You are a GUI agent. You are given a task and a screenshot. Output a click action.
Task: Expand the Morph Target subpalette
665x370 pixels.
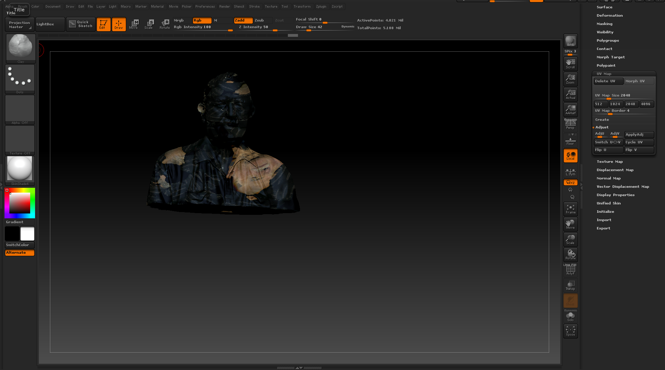[x=611, y=57]
